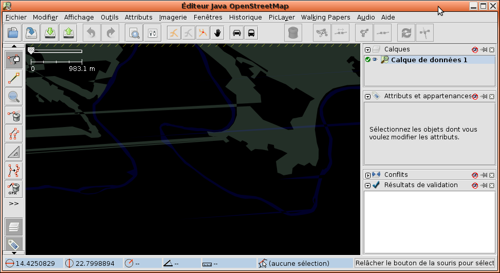Toggle visibility eye of Calque de données 1
This screenshot has height=273, width=500.
[375, 60]
